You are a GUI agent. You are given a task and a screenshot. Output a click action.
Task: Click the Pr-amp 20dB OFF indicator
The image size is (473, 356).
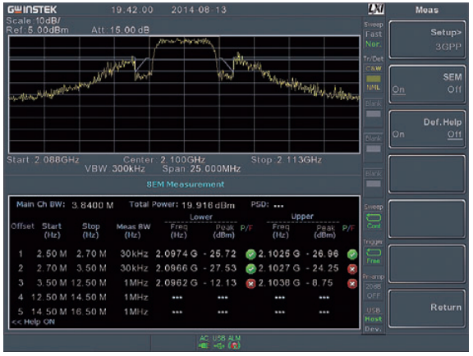(374, 286)
